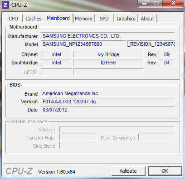Click the empty Transfer Rate field
Viewport: 185px width, 179px height.
(x=78, y=138)
